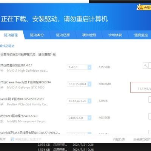Click the 463.9KB size value
Screen dimensions: 151x151
[x=104, y=118]
